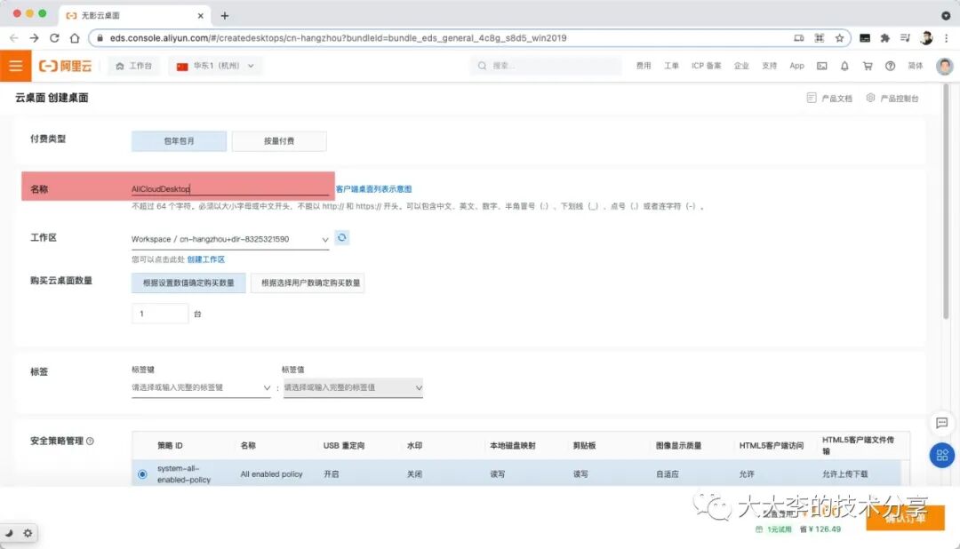Select 根据设置数值确定购买数量 option

click(188, 282)
